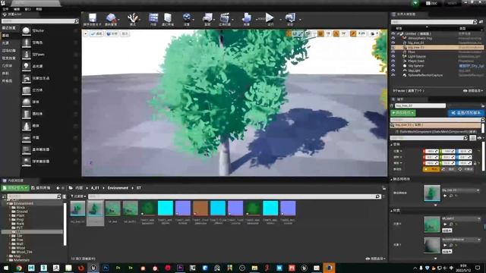Open the Window menu
This screenshot has width=486, height=273.
coord(27,9)
